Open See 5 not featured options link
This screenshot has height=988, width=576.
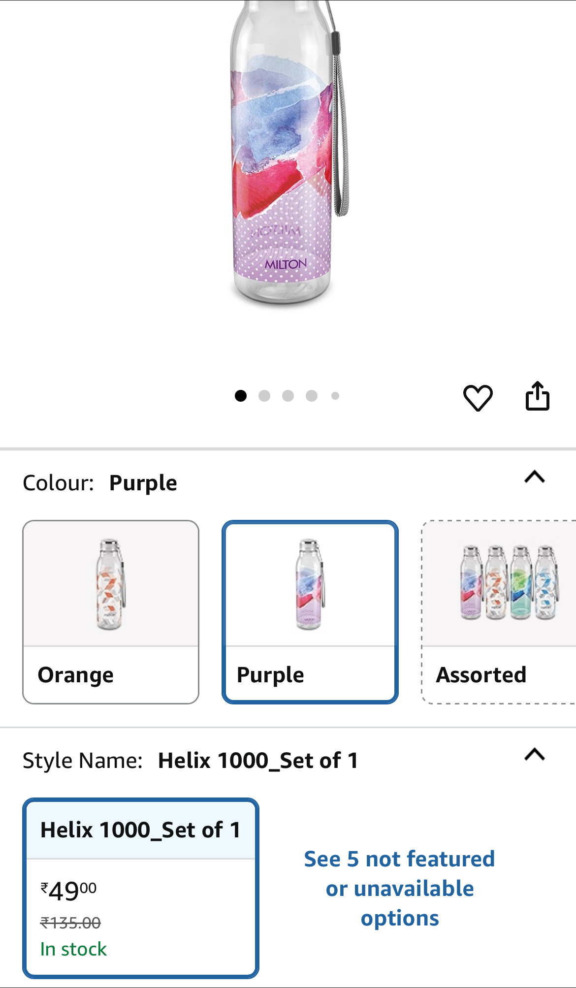(x=399, y=889)
